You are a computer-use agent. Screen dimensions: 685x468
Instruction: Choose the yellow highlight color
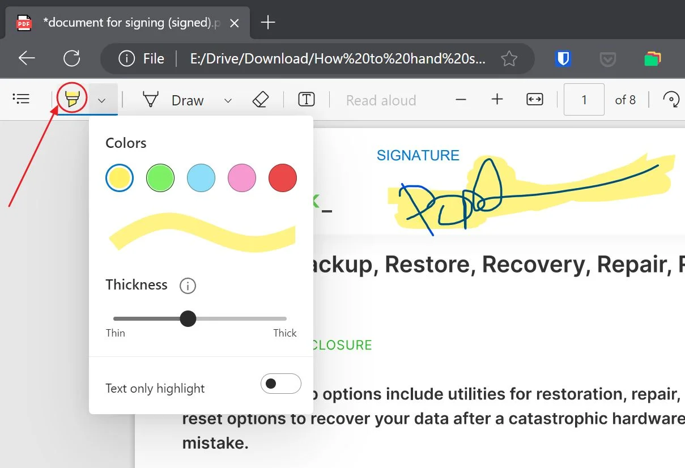pyautogui.click(x=120, y=178)
